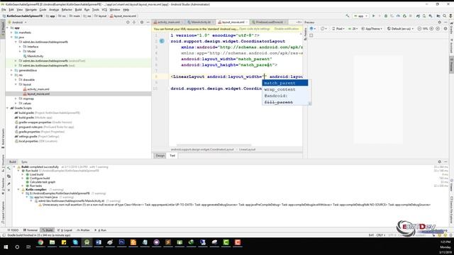Open the Terminal tool window tab
This screenshot has width=454, height=255.
[x=31, y=230]
